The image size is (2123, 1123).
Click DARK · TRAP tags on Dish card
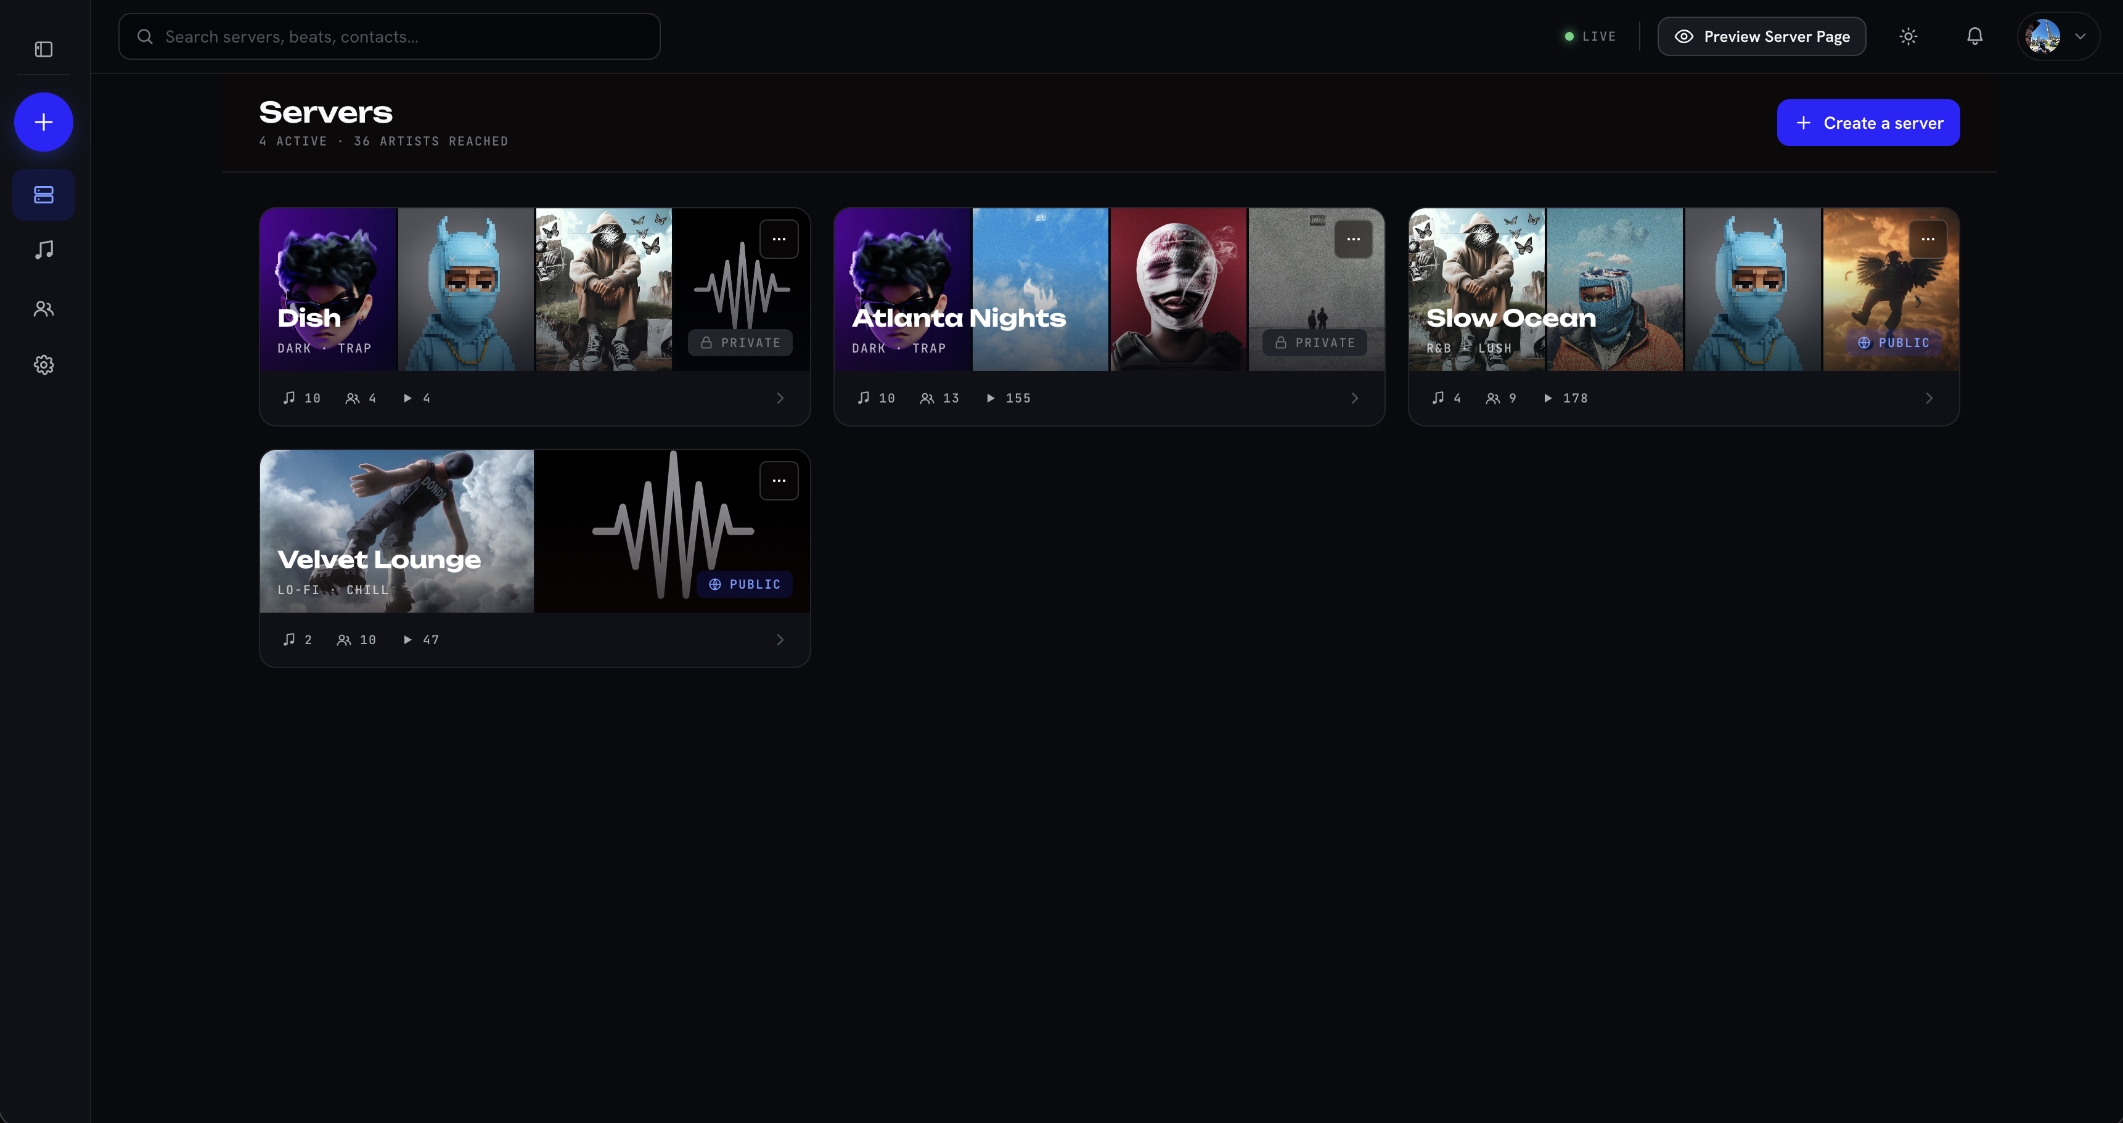(x=325, y=348)
